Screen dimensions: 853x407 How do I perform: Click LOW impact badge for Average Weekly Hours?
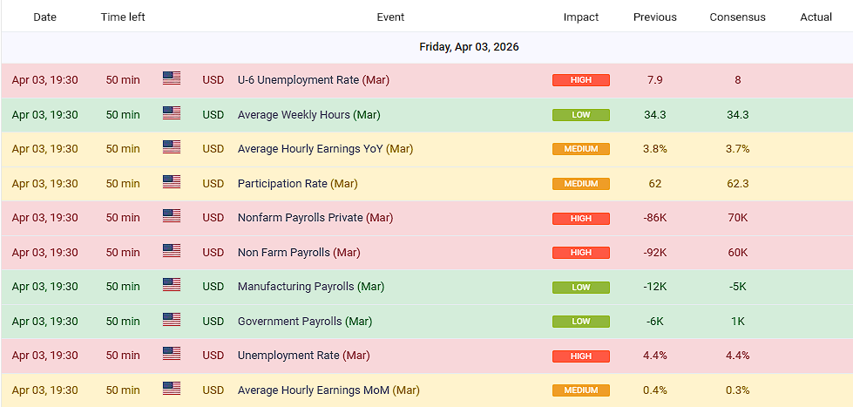coord(581,115)
